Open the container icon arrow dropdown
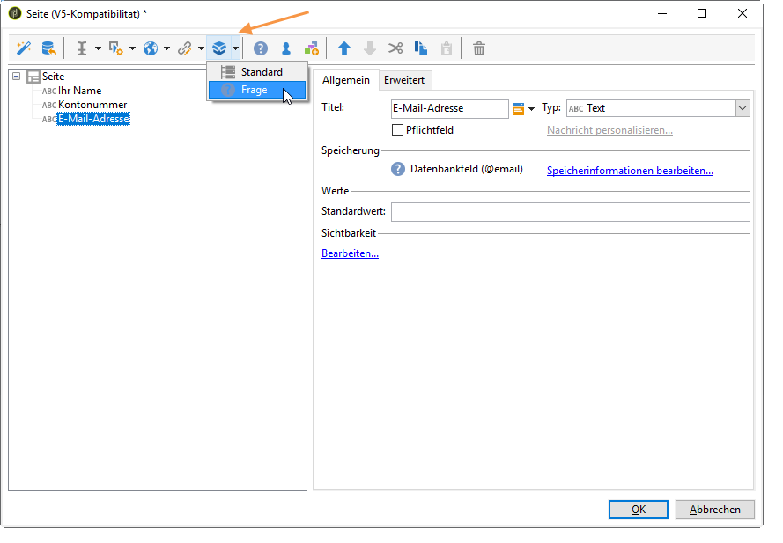 [x=235, y=48]
